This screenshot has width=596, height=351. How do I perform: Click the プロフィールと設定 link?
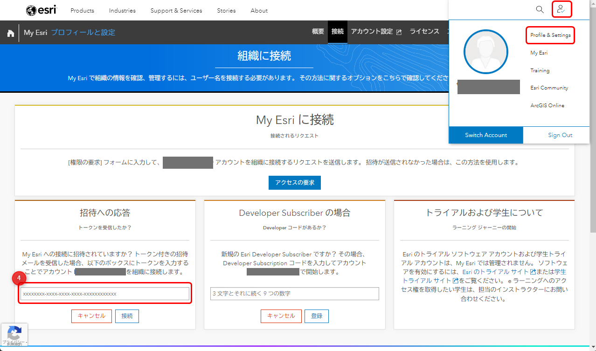[83, 33]
